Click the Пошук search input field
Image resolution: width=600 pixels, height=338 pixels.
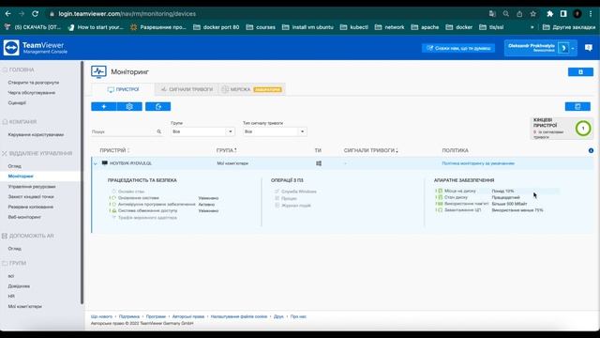tap(123, 131)
